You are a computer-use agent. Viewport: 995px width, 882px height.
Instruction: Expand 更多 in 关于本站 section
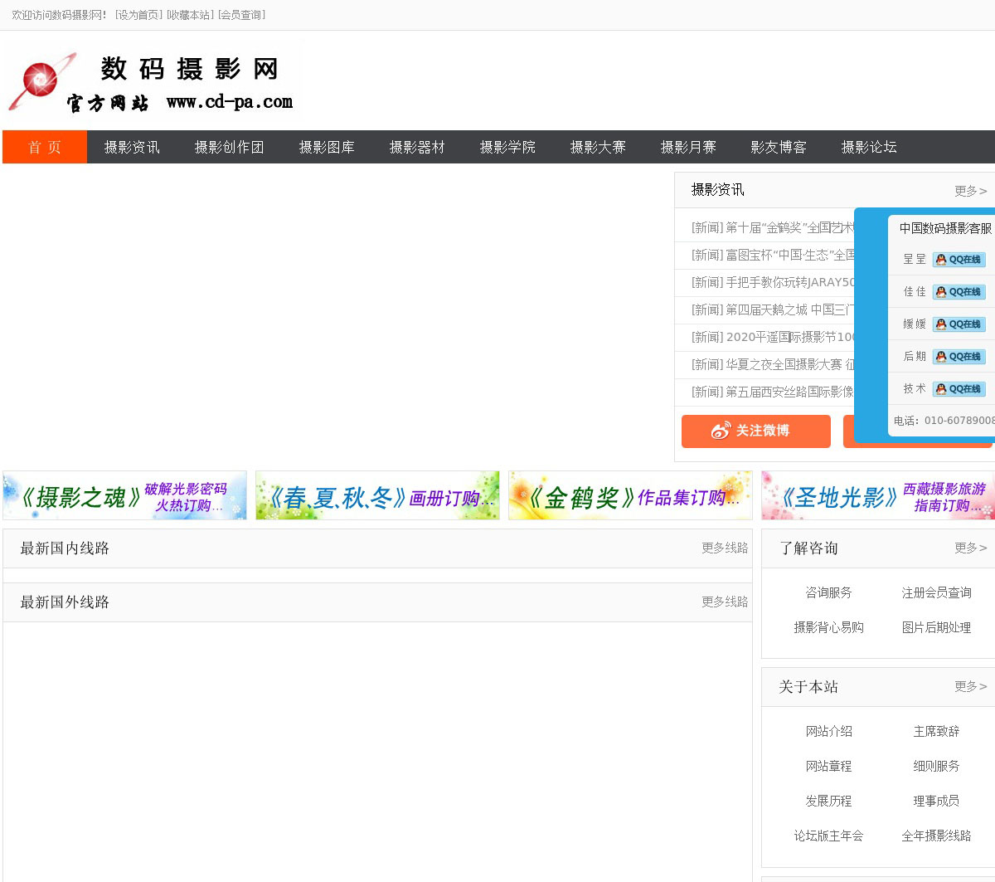(970, 686)
